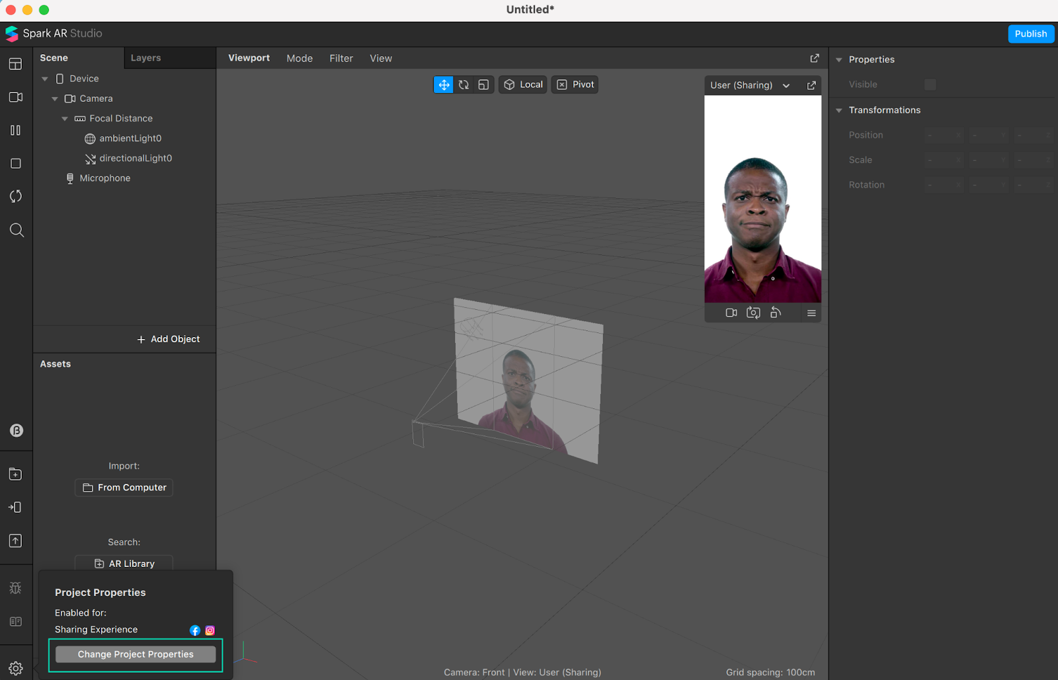Collapse the Properties section
This screenshot has width=1058, height=680.
click(x=839, y=59)
